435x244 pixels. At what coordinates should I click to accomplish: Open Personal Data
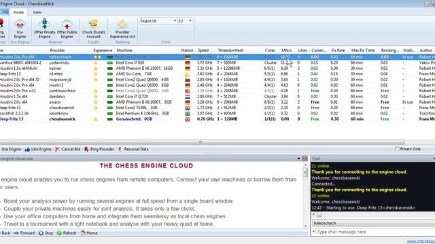pyautogui.click(x=133, y=149)
